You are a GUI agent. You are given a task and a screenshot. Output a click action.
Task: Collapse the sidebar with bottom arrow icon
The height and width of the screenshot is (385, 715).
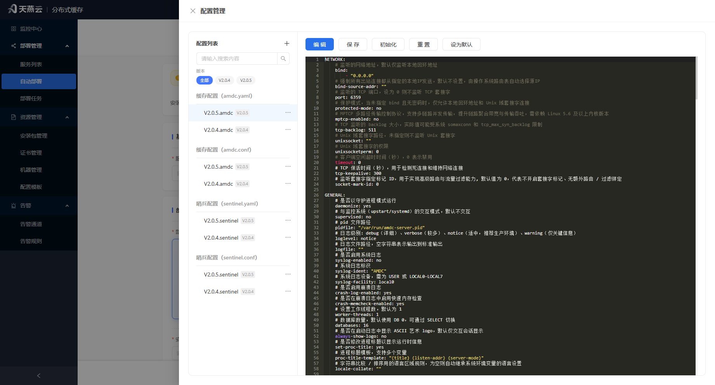[x=39, y=376]
